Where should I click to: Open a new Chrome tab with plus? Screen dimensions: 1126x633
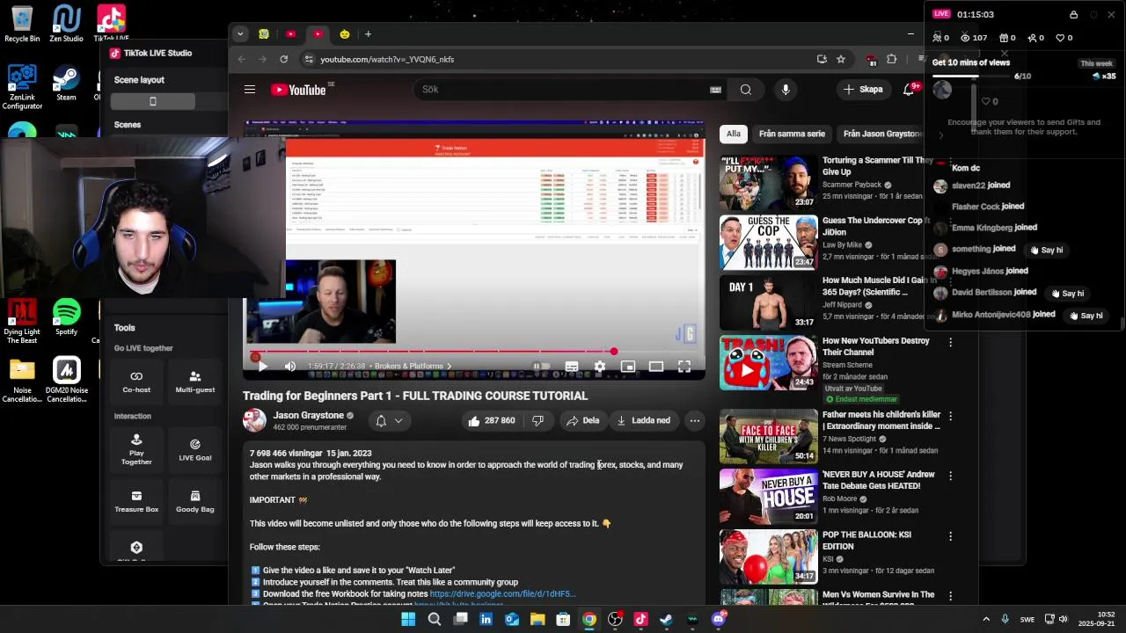tap(368, 34)
